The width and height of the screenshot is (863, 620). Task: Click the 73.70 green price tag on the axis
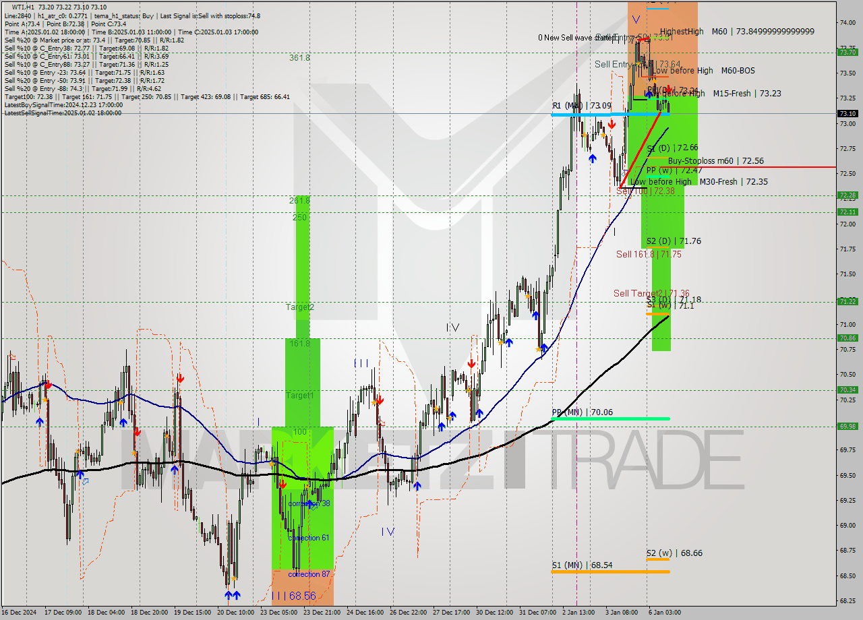click(847, 52)
